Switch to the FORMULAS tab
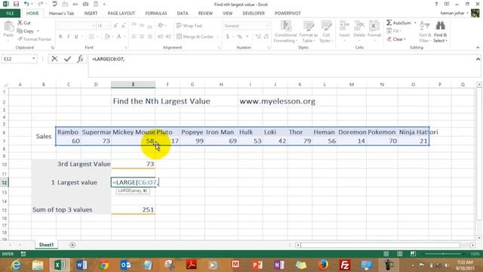This screenshot has width=483, height=272. 156,14
